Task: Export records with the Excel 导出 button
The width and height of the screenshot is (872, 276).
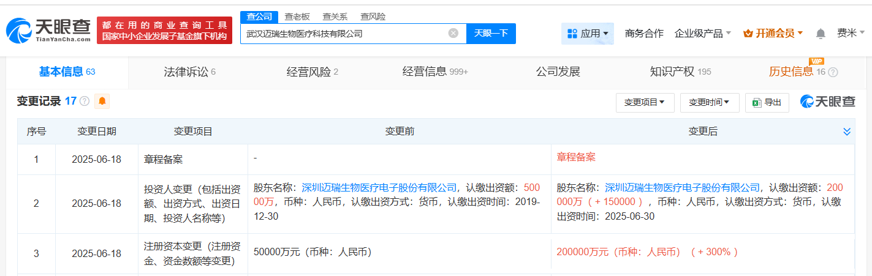Action: pyautogui.click(x=767, y=103)
